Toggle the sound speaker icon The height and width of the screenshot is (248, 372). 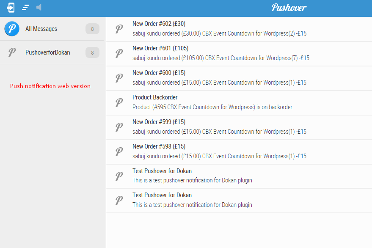(x=39, y=7)
